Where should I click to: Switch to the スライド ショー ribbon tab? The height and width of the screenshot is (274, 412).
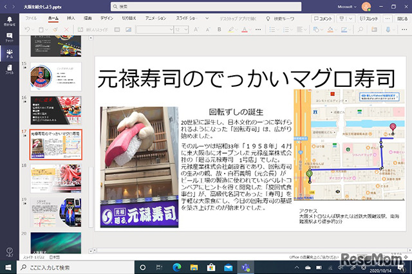(x=187, y=19)
